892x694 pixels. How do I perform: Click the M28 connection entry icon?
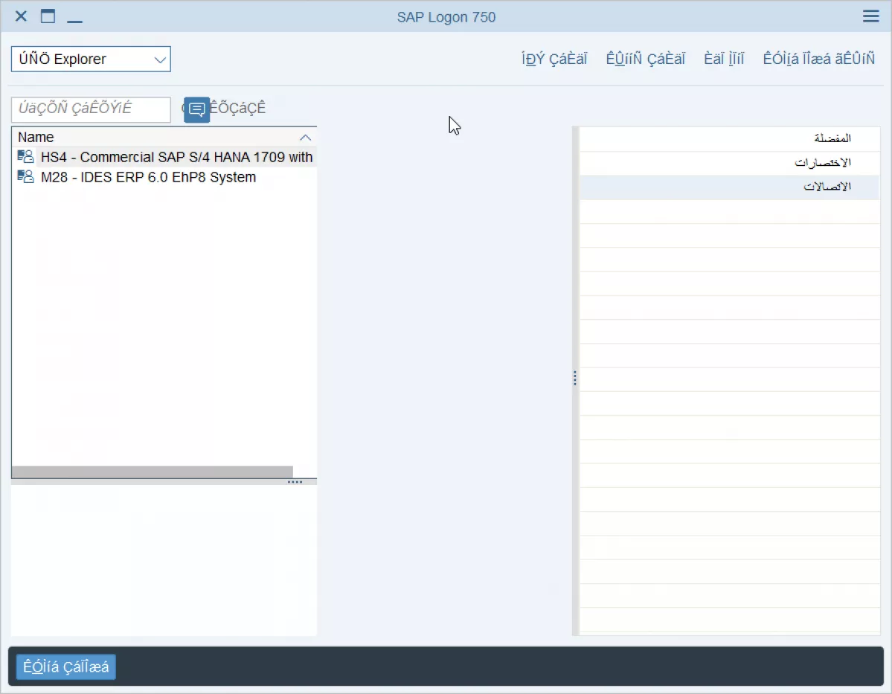[x=25, y=176]
